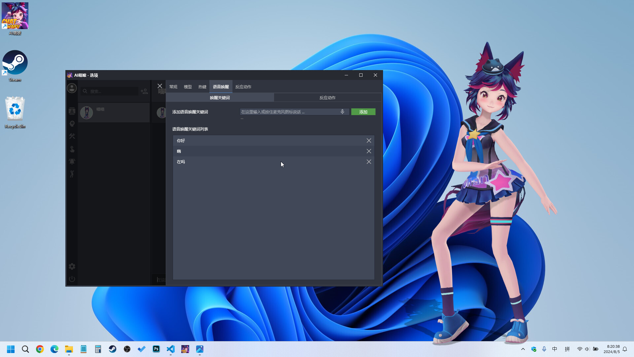Click the green 添加 button
The width and height of the screenshot is (634, 357).
(x=363, y=112)
